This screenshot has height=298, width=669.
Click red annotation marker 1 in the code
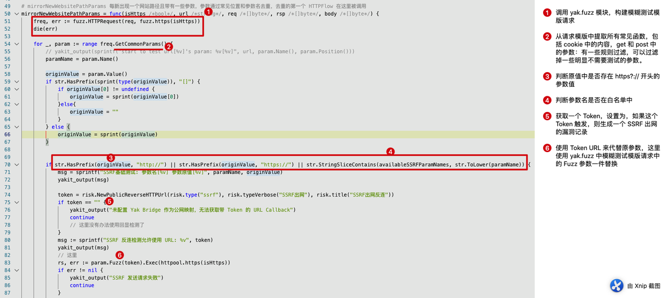click(207, 11)
